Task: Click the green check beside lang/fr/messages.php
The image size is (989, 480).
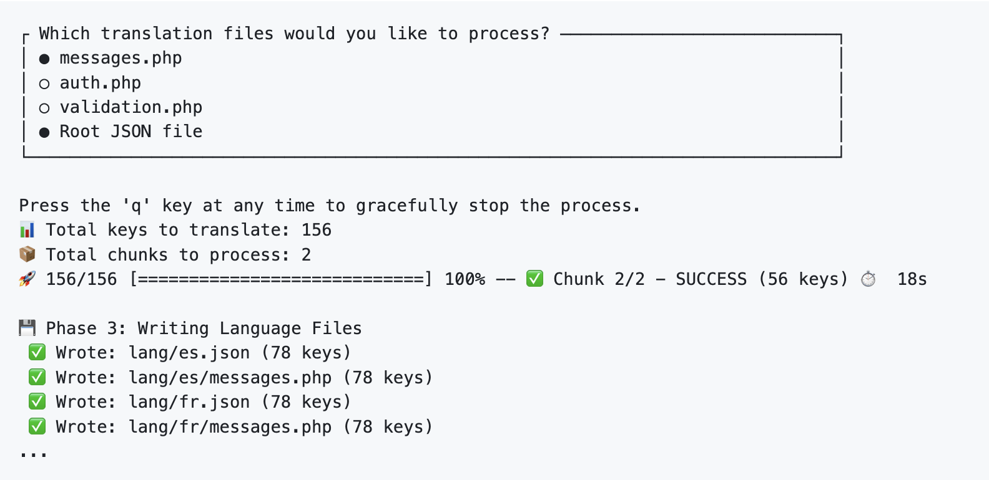Action: [x=37, y=426]
